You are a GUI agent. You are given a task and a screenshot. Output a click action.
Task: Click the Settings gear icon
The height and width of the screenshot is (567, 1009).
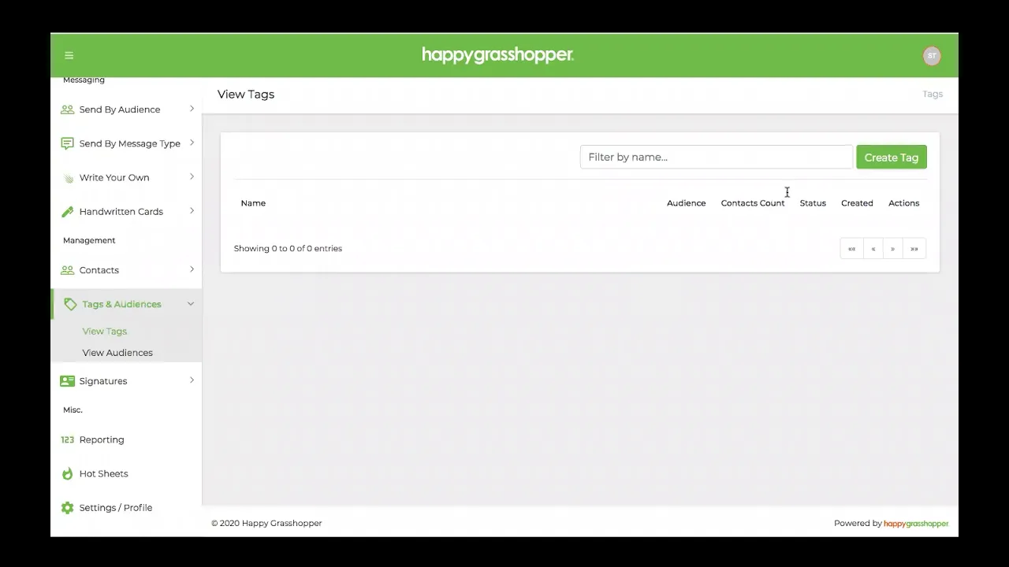point(68,508)
